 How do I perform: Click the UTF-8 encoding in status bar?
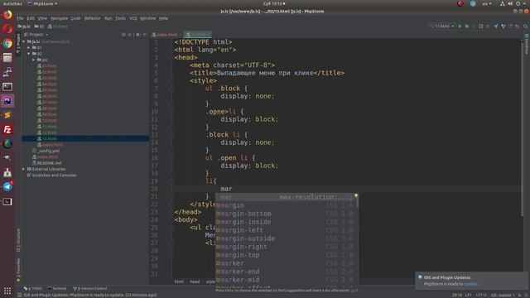click(481, 295)
